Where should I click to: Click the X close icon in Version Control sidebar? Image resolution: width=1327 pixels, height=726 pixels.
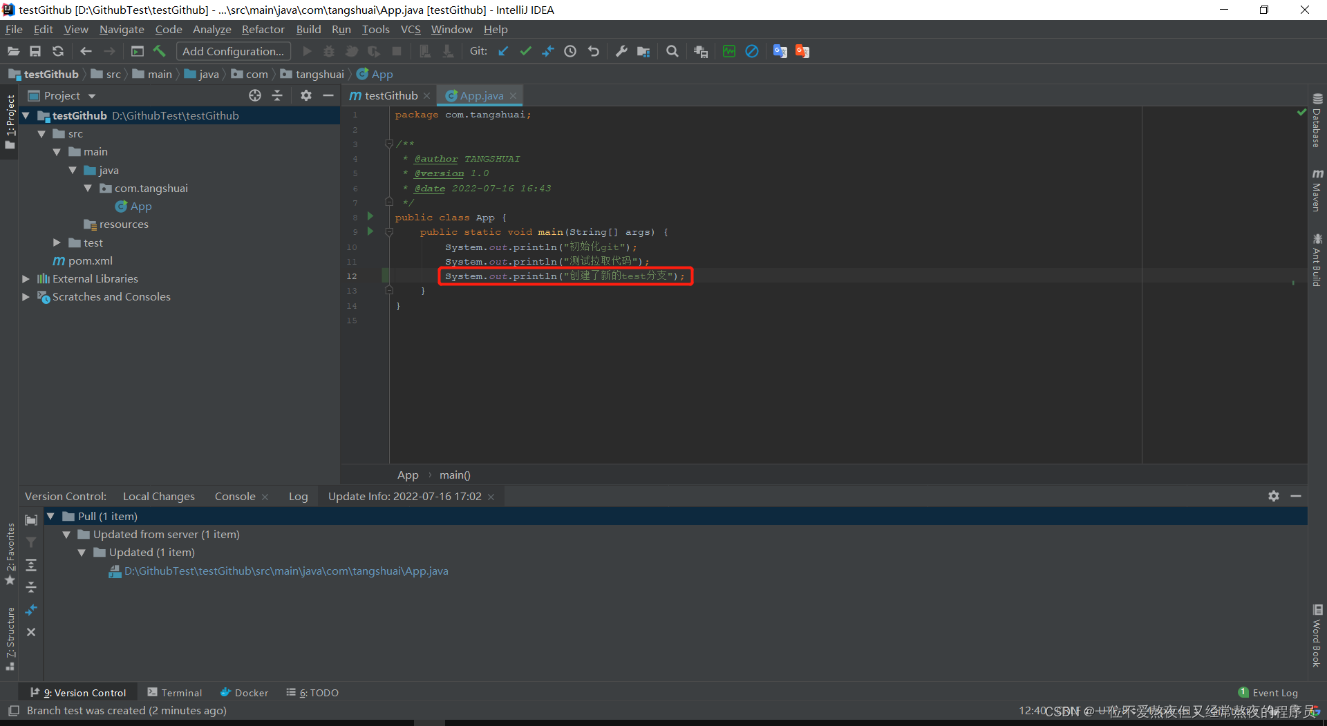(x=31, y=632)
